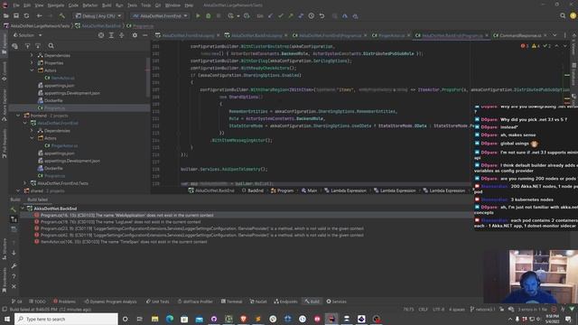The height and width of the screenshot is (325, 578).
Task: Click the Locate/select opened file target icon
Action: click(x=101, y=35)
